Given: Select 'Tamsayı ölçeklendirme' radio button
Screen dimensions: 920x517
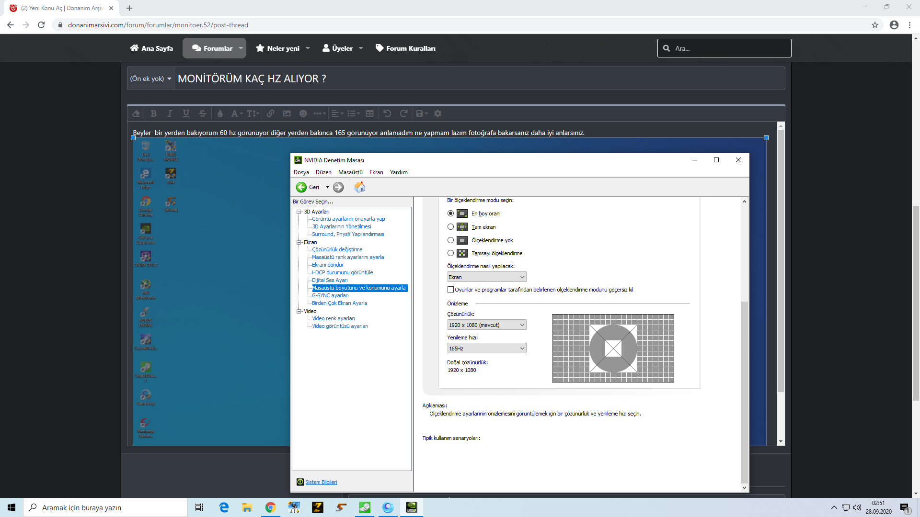Looking at the screenshot, I should point(450,253).
